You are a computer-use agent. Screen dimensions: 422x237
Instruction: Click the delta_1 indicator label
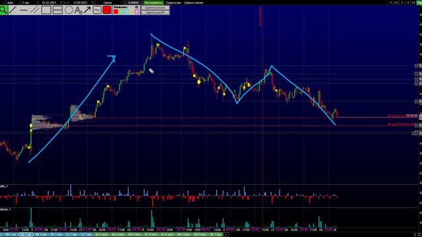pos(4,186)
